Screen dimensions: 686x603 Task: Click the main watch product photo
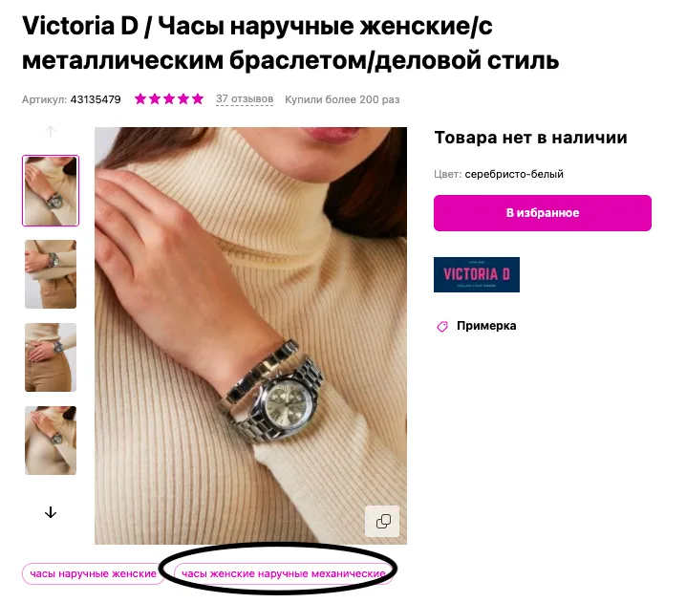click(250, 335)
